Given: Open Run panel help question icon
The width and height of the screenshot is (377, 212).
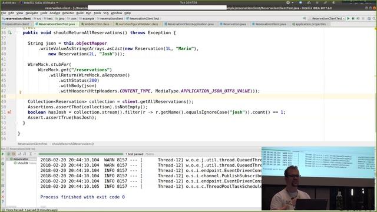Looking at the screenshot, I should click(2, 201).
